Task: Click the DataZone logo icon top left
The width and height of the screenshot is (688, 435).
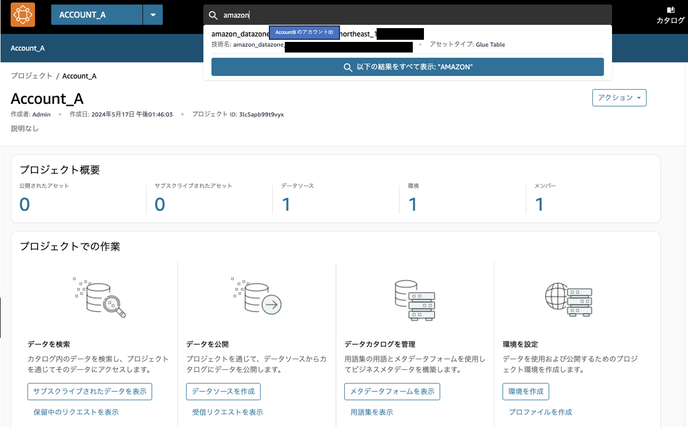Action: point(22,14)
